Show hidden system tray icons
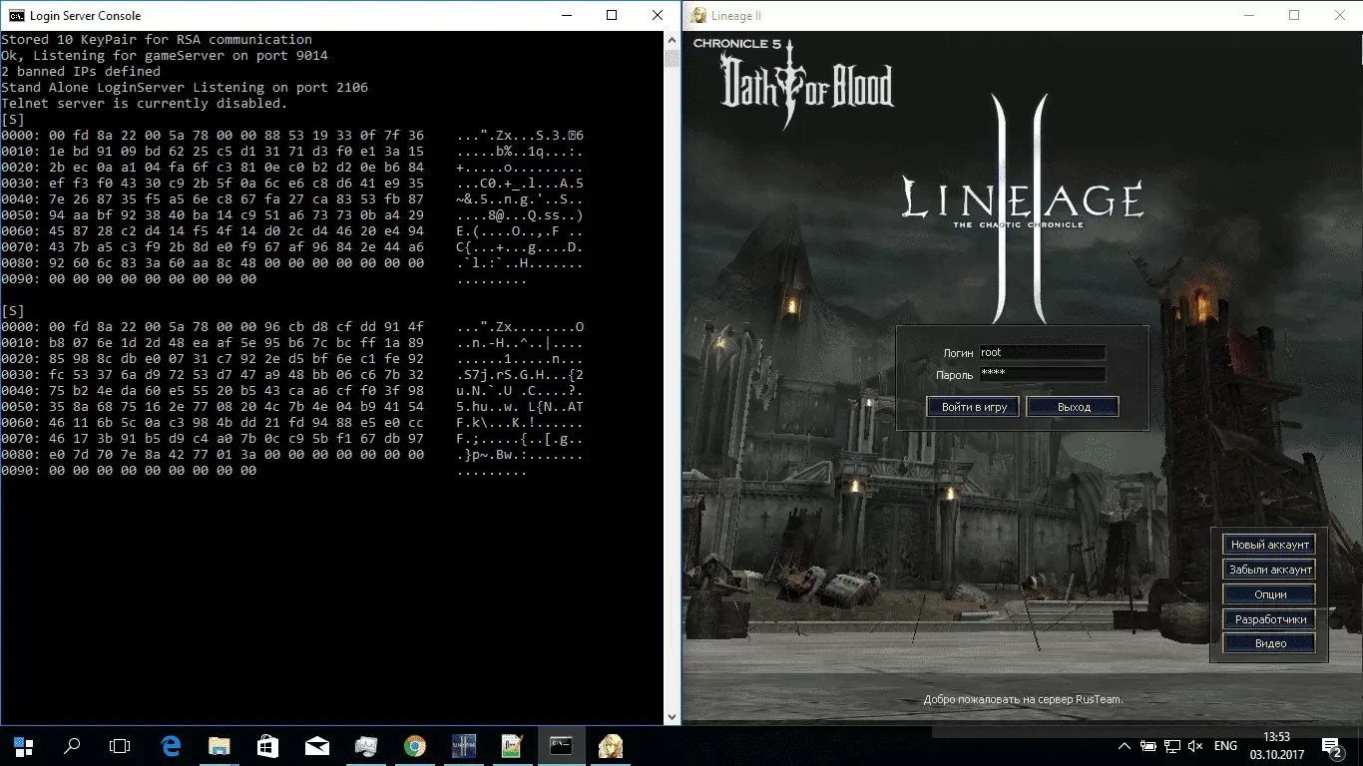Image resolution: width=1363 pixels, height=766 pixels. 1125,745
